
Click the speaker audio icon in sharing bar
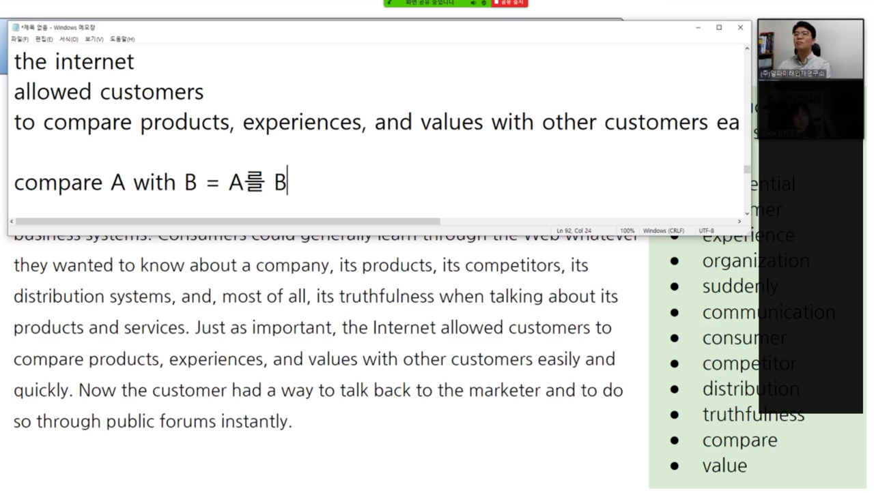click(x=473, y=3)
